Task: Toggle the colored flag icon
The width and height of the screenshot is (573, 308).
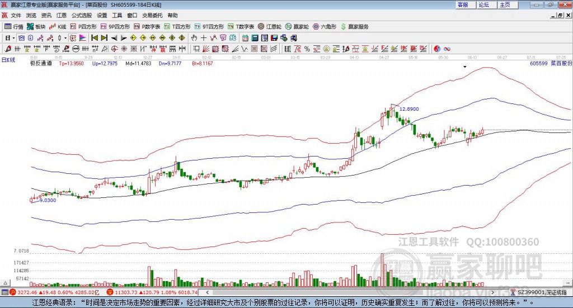Action: coord(83,38)
